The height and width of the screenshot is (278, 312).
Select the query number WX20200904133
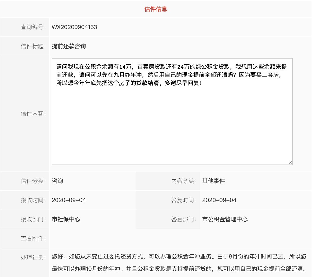tap(74, 27)
